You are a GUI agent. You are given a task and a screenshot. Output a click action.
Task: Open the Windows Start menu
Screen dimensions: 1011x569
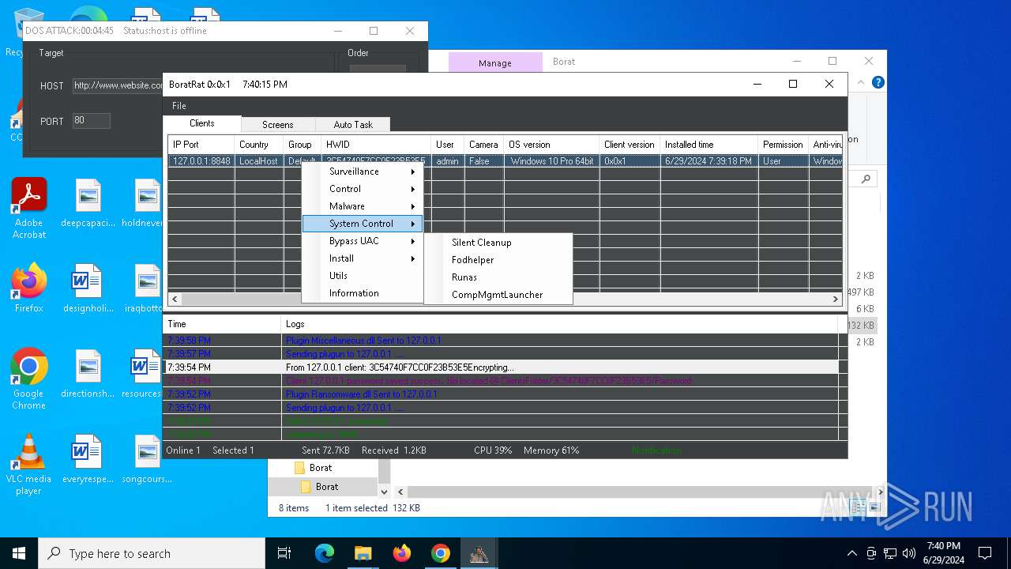pos(19,553)
